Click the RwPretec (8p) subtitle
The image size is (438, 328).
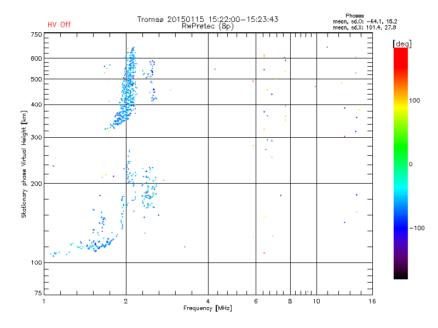208,26
